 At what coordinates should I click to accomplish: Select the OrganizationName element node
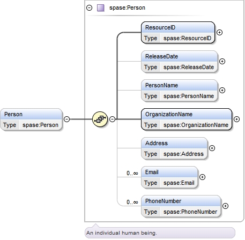click(187, 119)
